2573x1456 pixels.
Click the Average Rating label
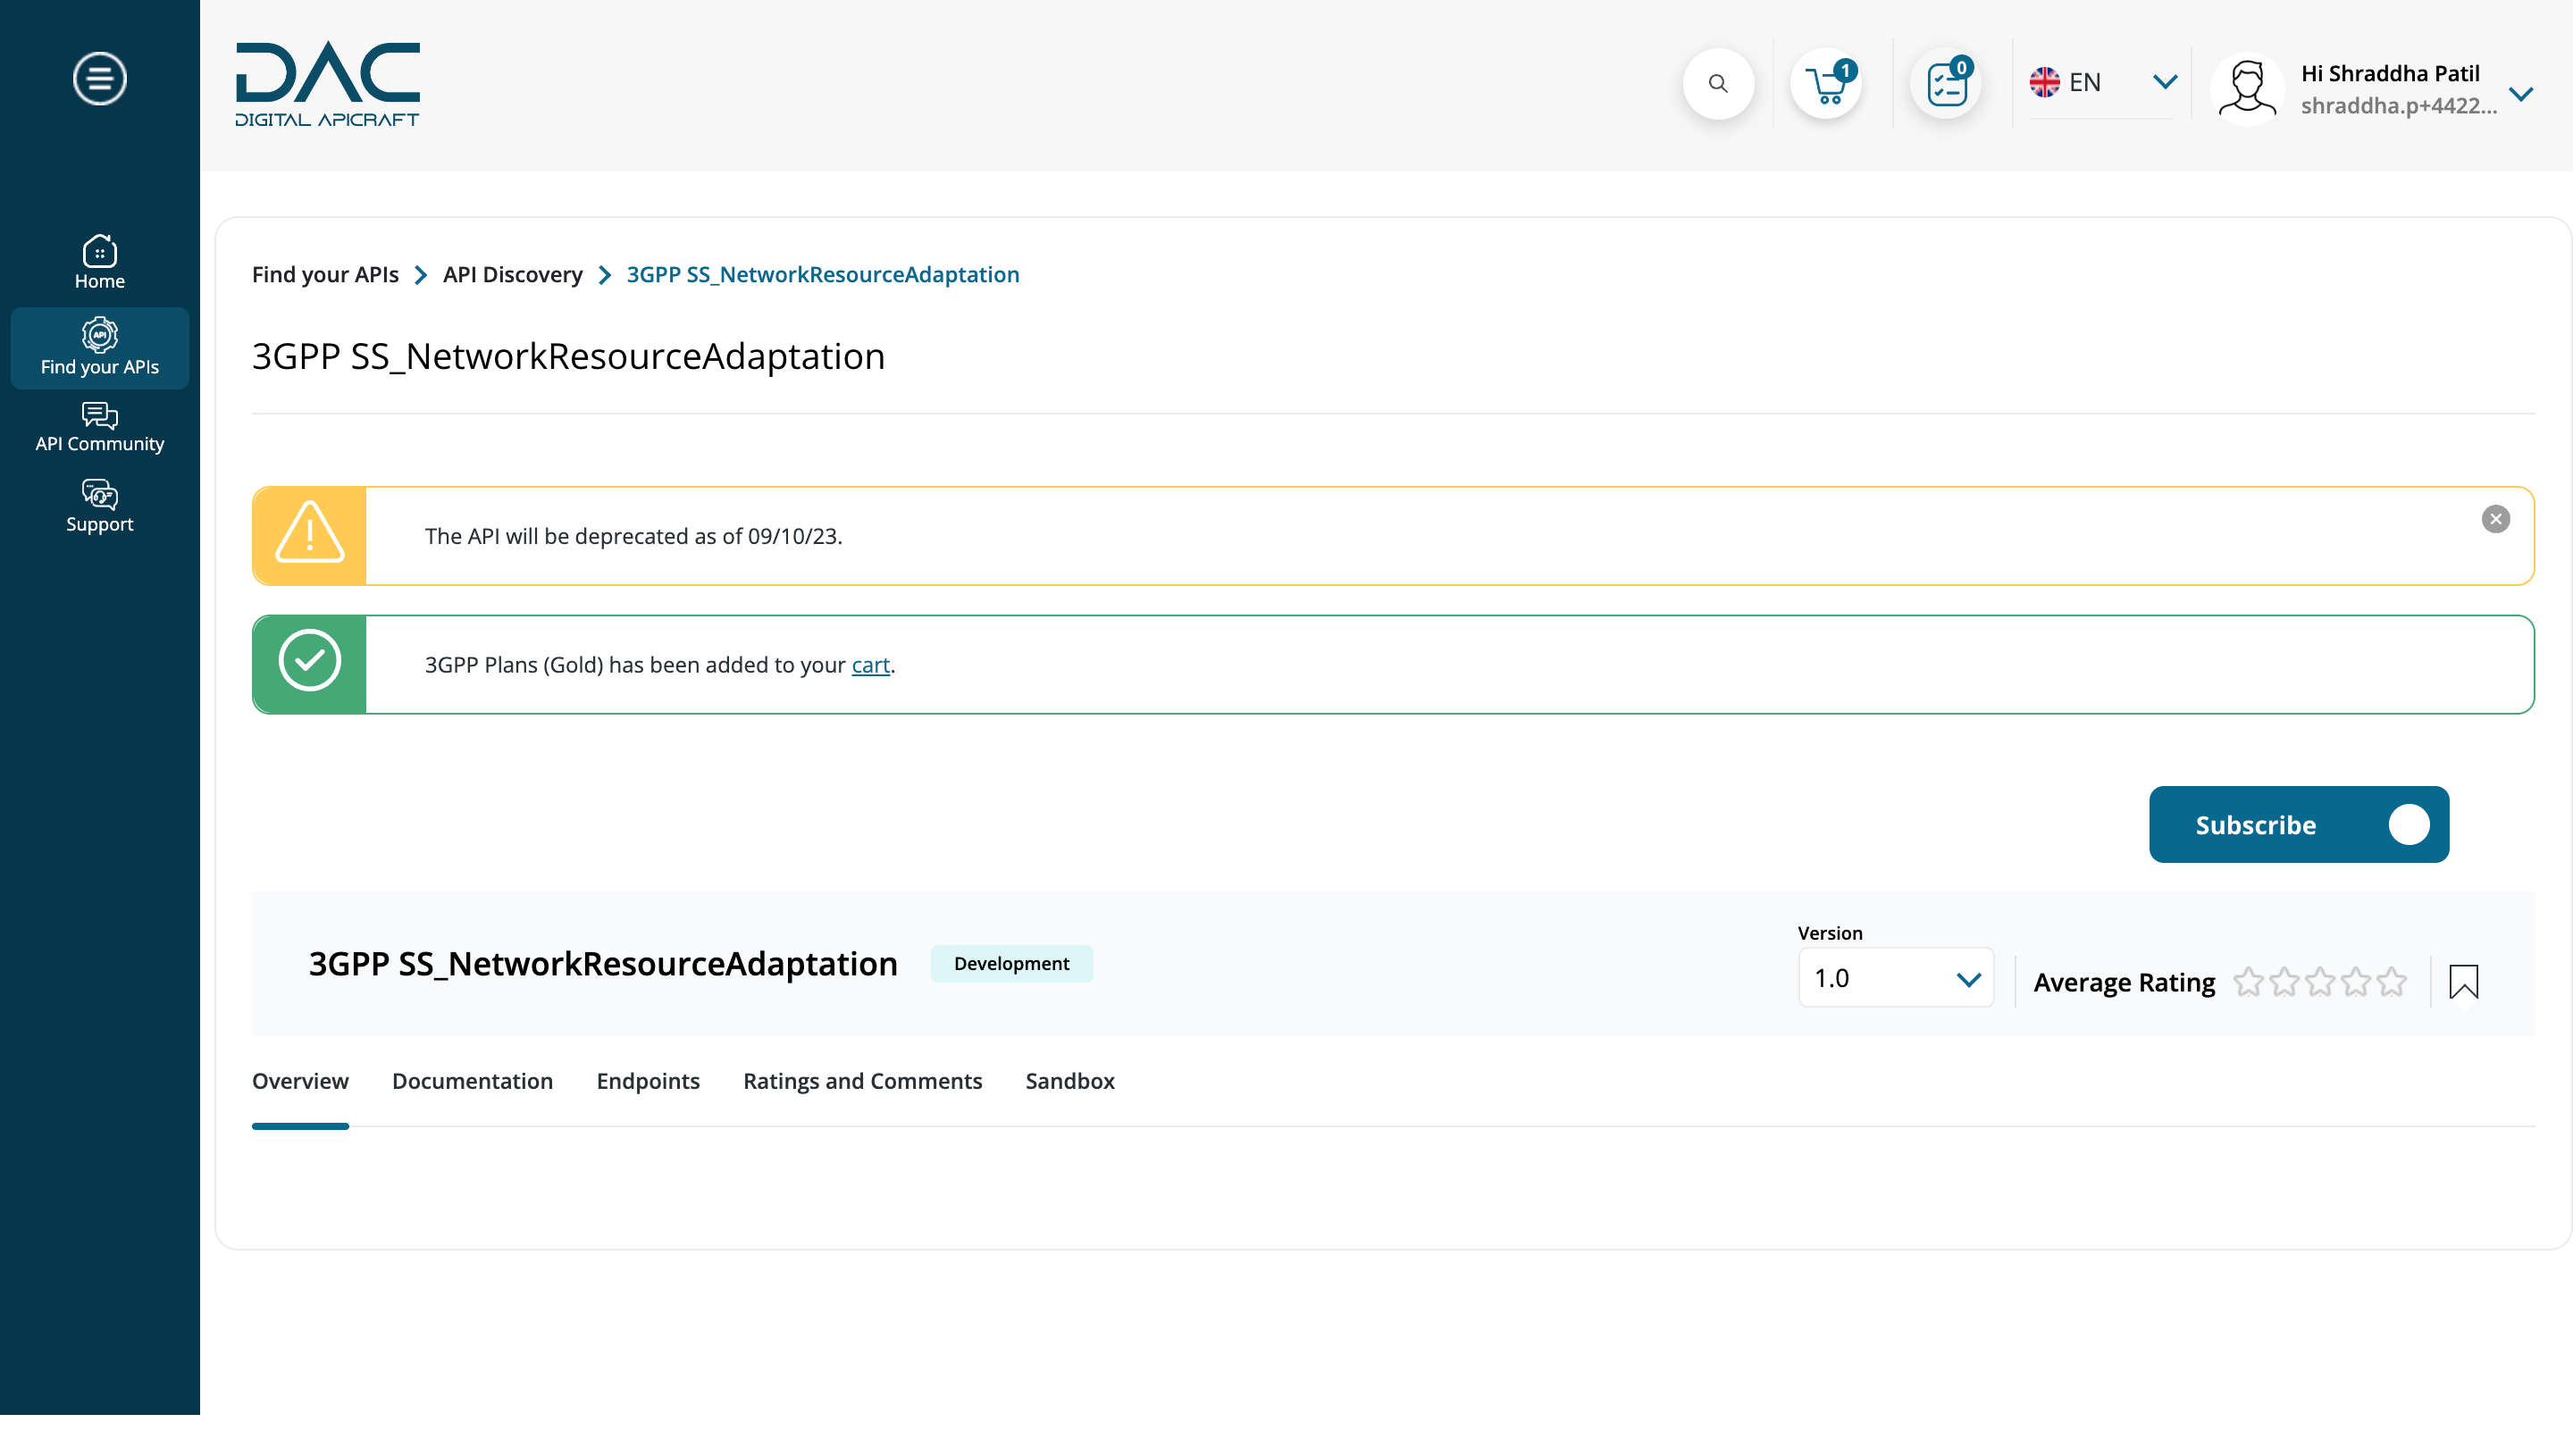tap(2124, 982)
